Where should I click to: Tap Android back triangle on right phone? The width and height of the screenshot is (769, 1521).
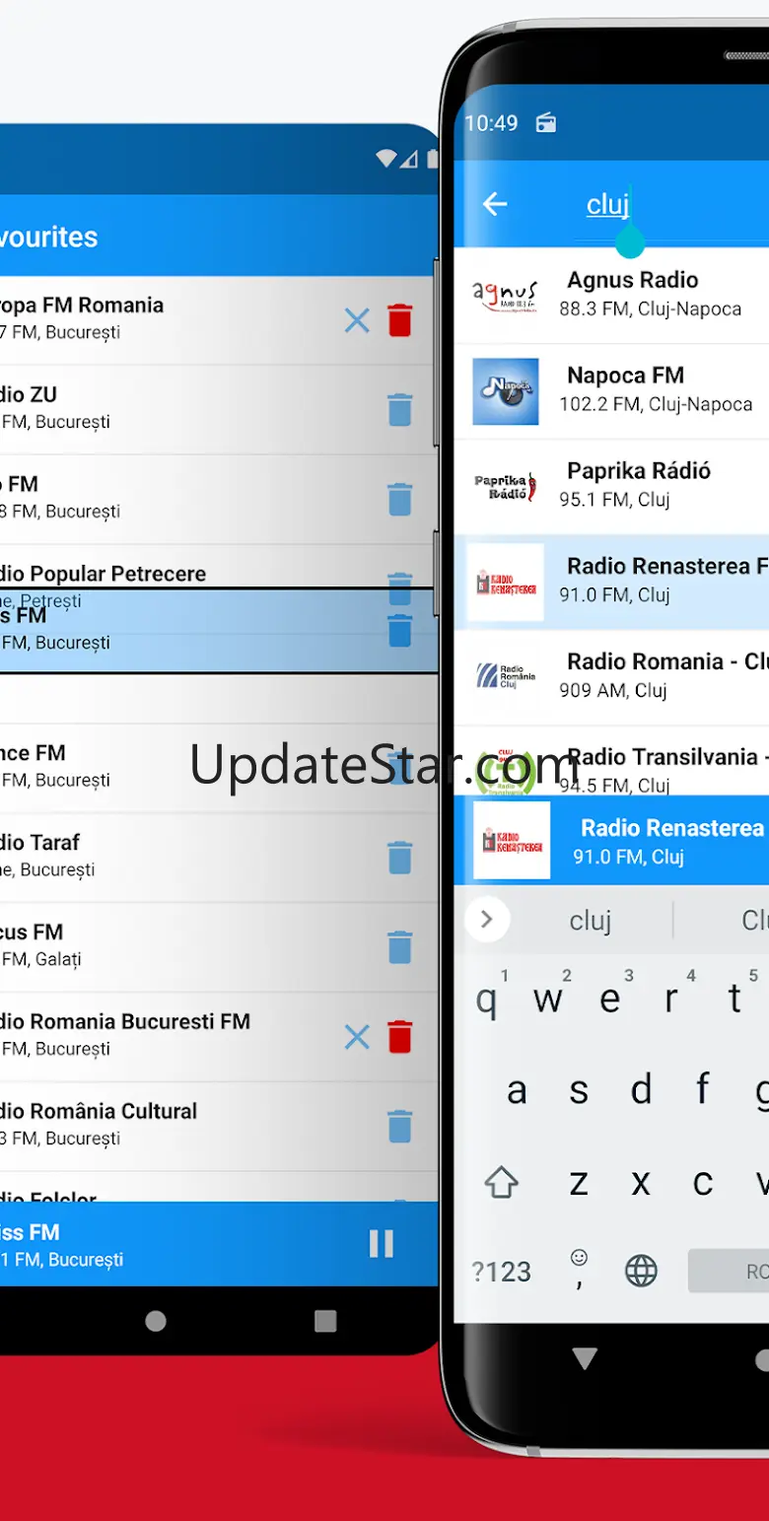[x=585, y=1359]
